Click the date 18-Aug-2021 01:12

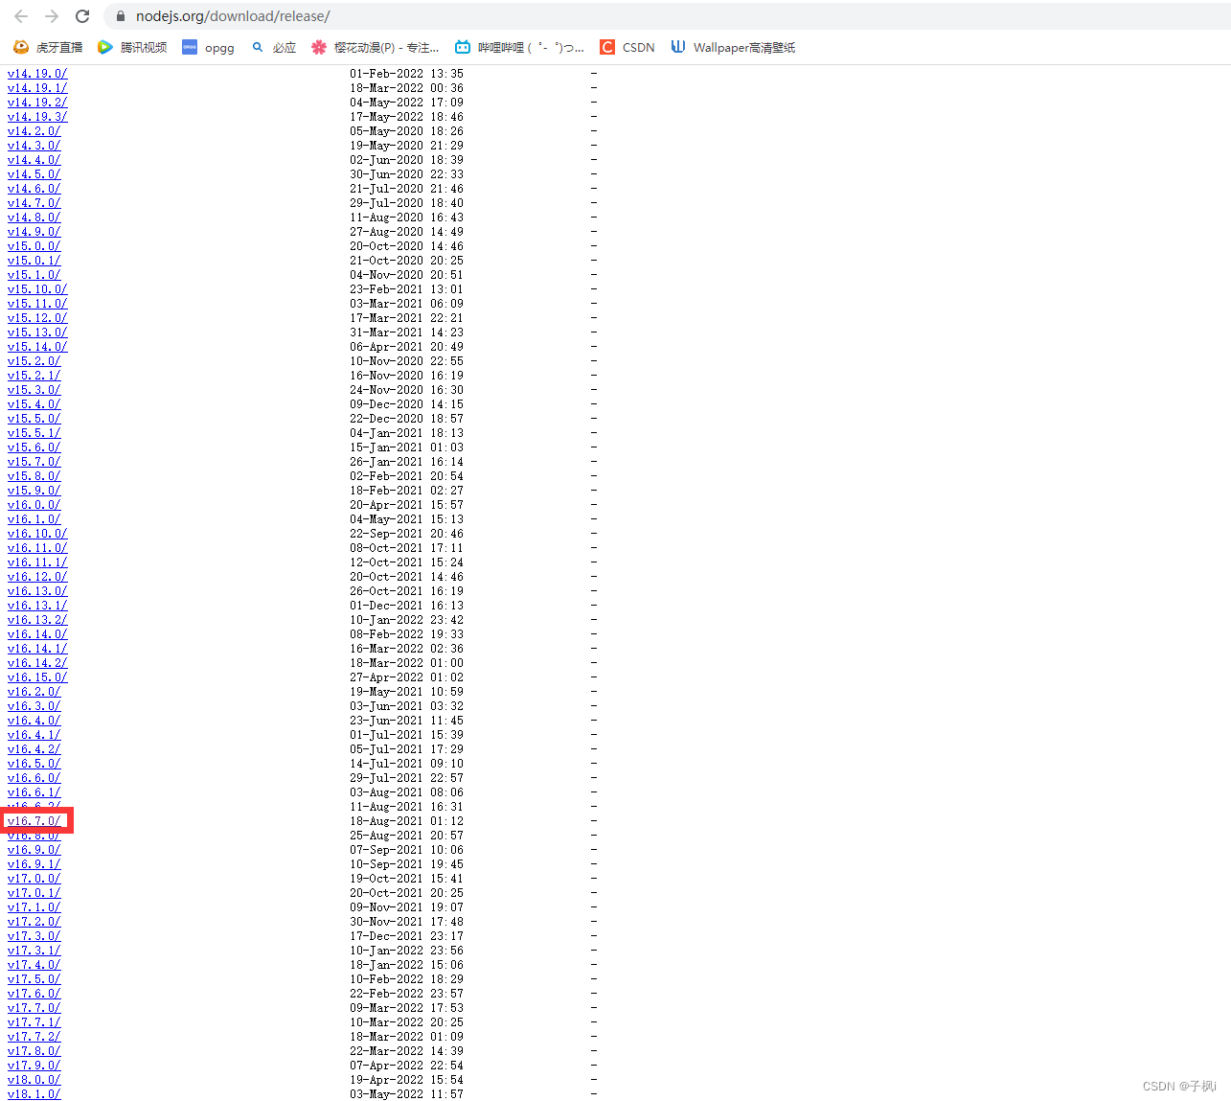click(406, 821)
